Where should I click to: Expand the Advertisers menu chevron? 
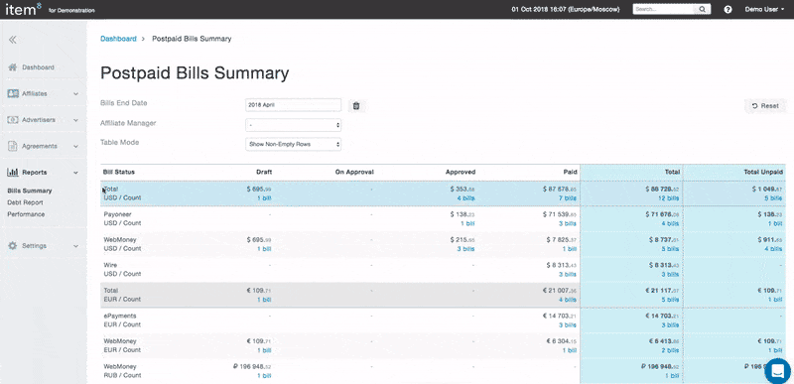click(x=76, y=120)
